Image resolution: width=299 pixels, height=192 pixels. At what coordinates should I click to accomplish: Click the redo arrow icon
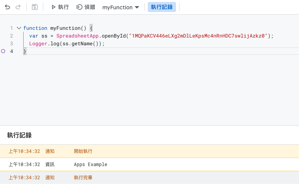pos(18,7)
